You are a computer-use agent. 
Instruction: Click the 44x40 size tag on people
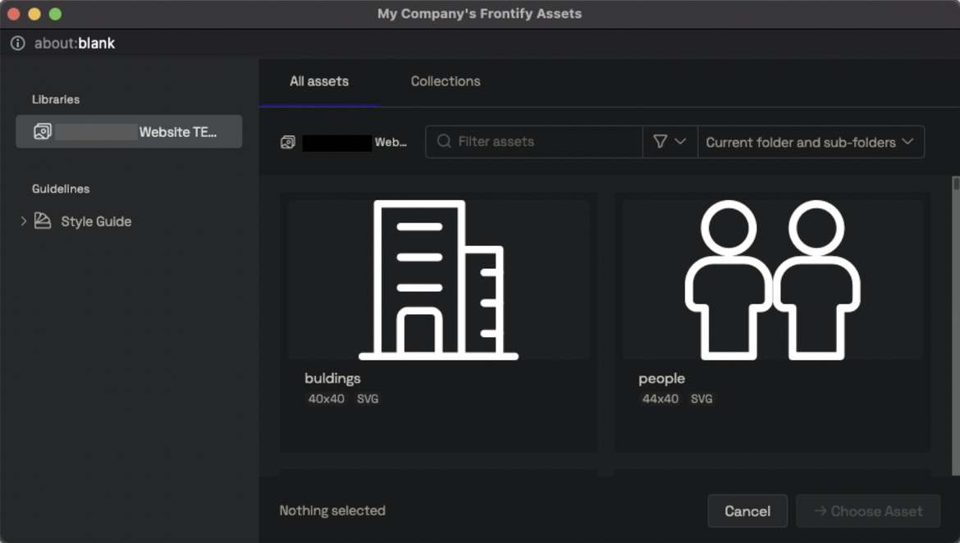(660, 399)
